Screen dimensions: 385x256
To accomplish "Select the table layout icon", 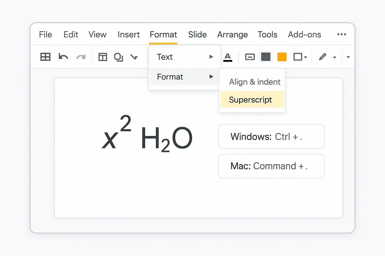I will click(103, 57).
